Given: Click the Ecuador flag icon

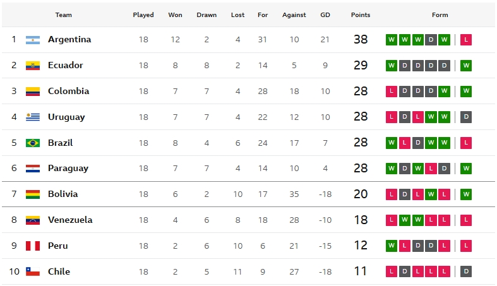Looking at the screenshot, I should [33, 66].
